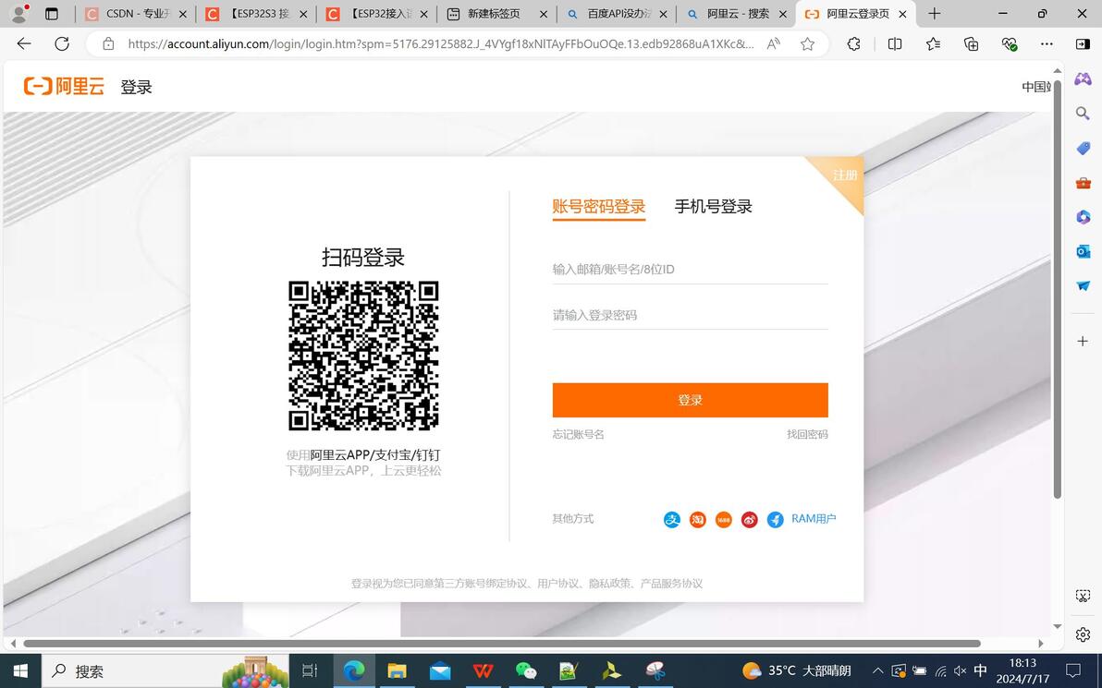Open WPS Office from the taskbar
Image resolution: width=1102 pixels, height=688 pixels.
pyautogui.click(x=483, y=671)
